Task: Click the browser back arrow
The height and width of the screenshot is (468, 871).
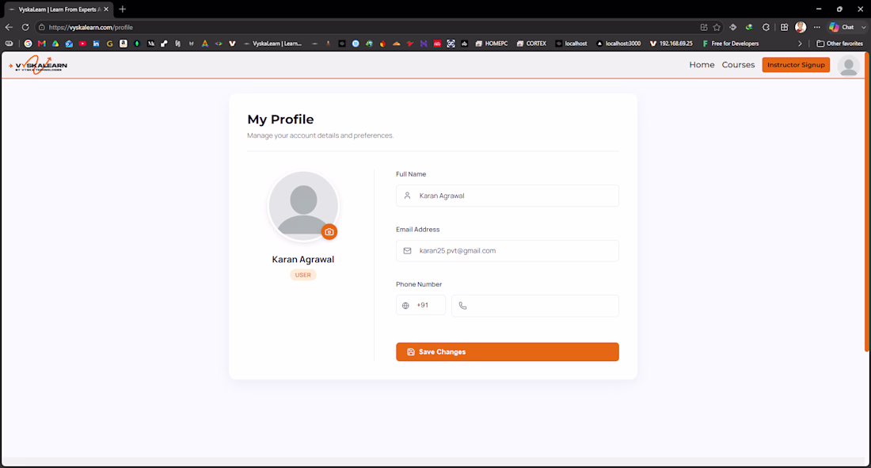Action: tap(9, 27)
